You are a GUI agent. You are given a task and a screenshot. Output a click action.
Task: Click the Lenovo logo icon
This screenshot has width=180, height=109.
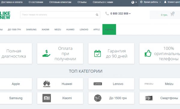pyautogui.click(x=98, y=84)
